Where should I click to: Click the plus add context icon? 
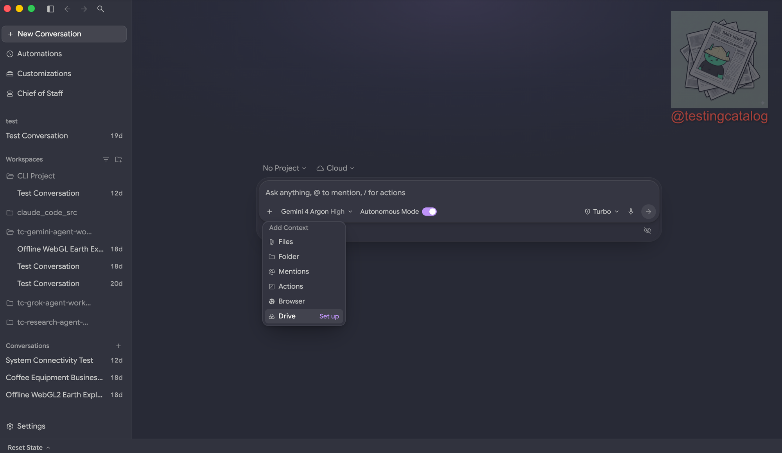(269, 212)
